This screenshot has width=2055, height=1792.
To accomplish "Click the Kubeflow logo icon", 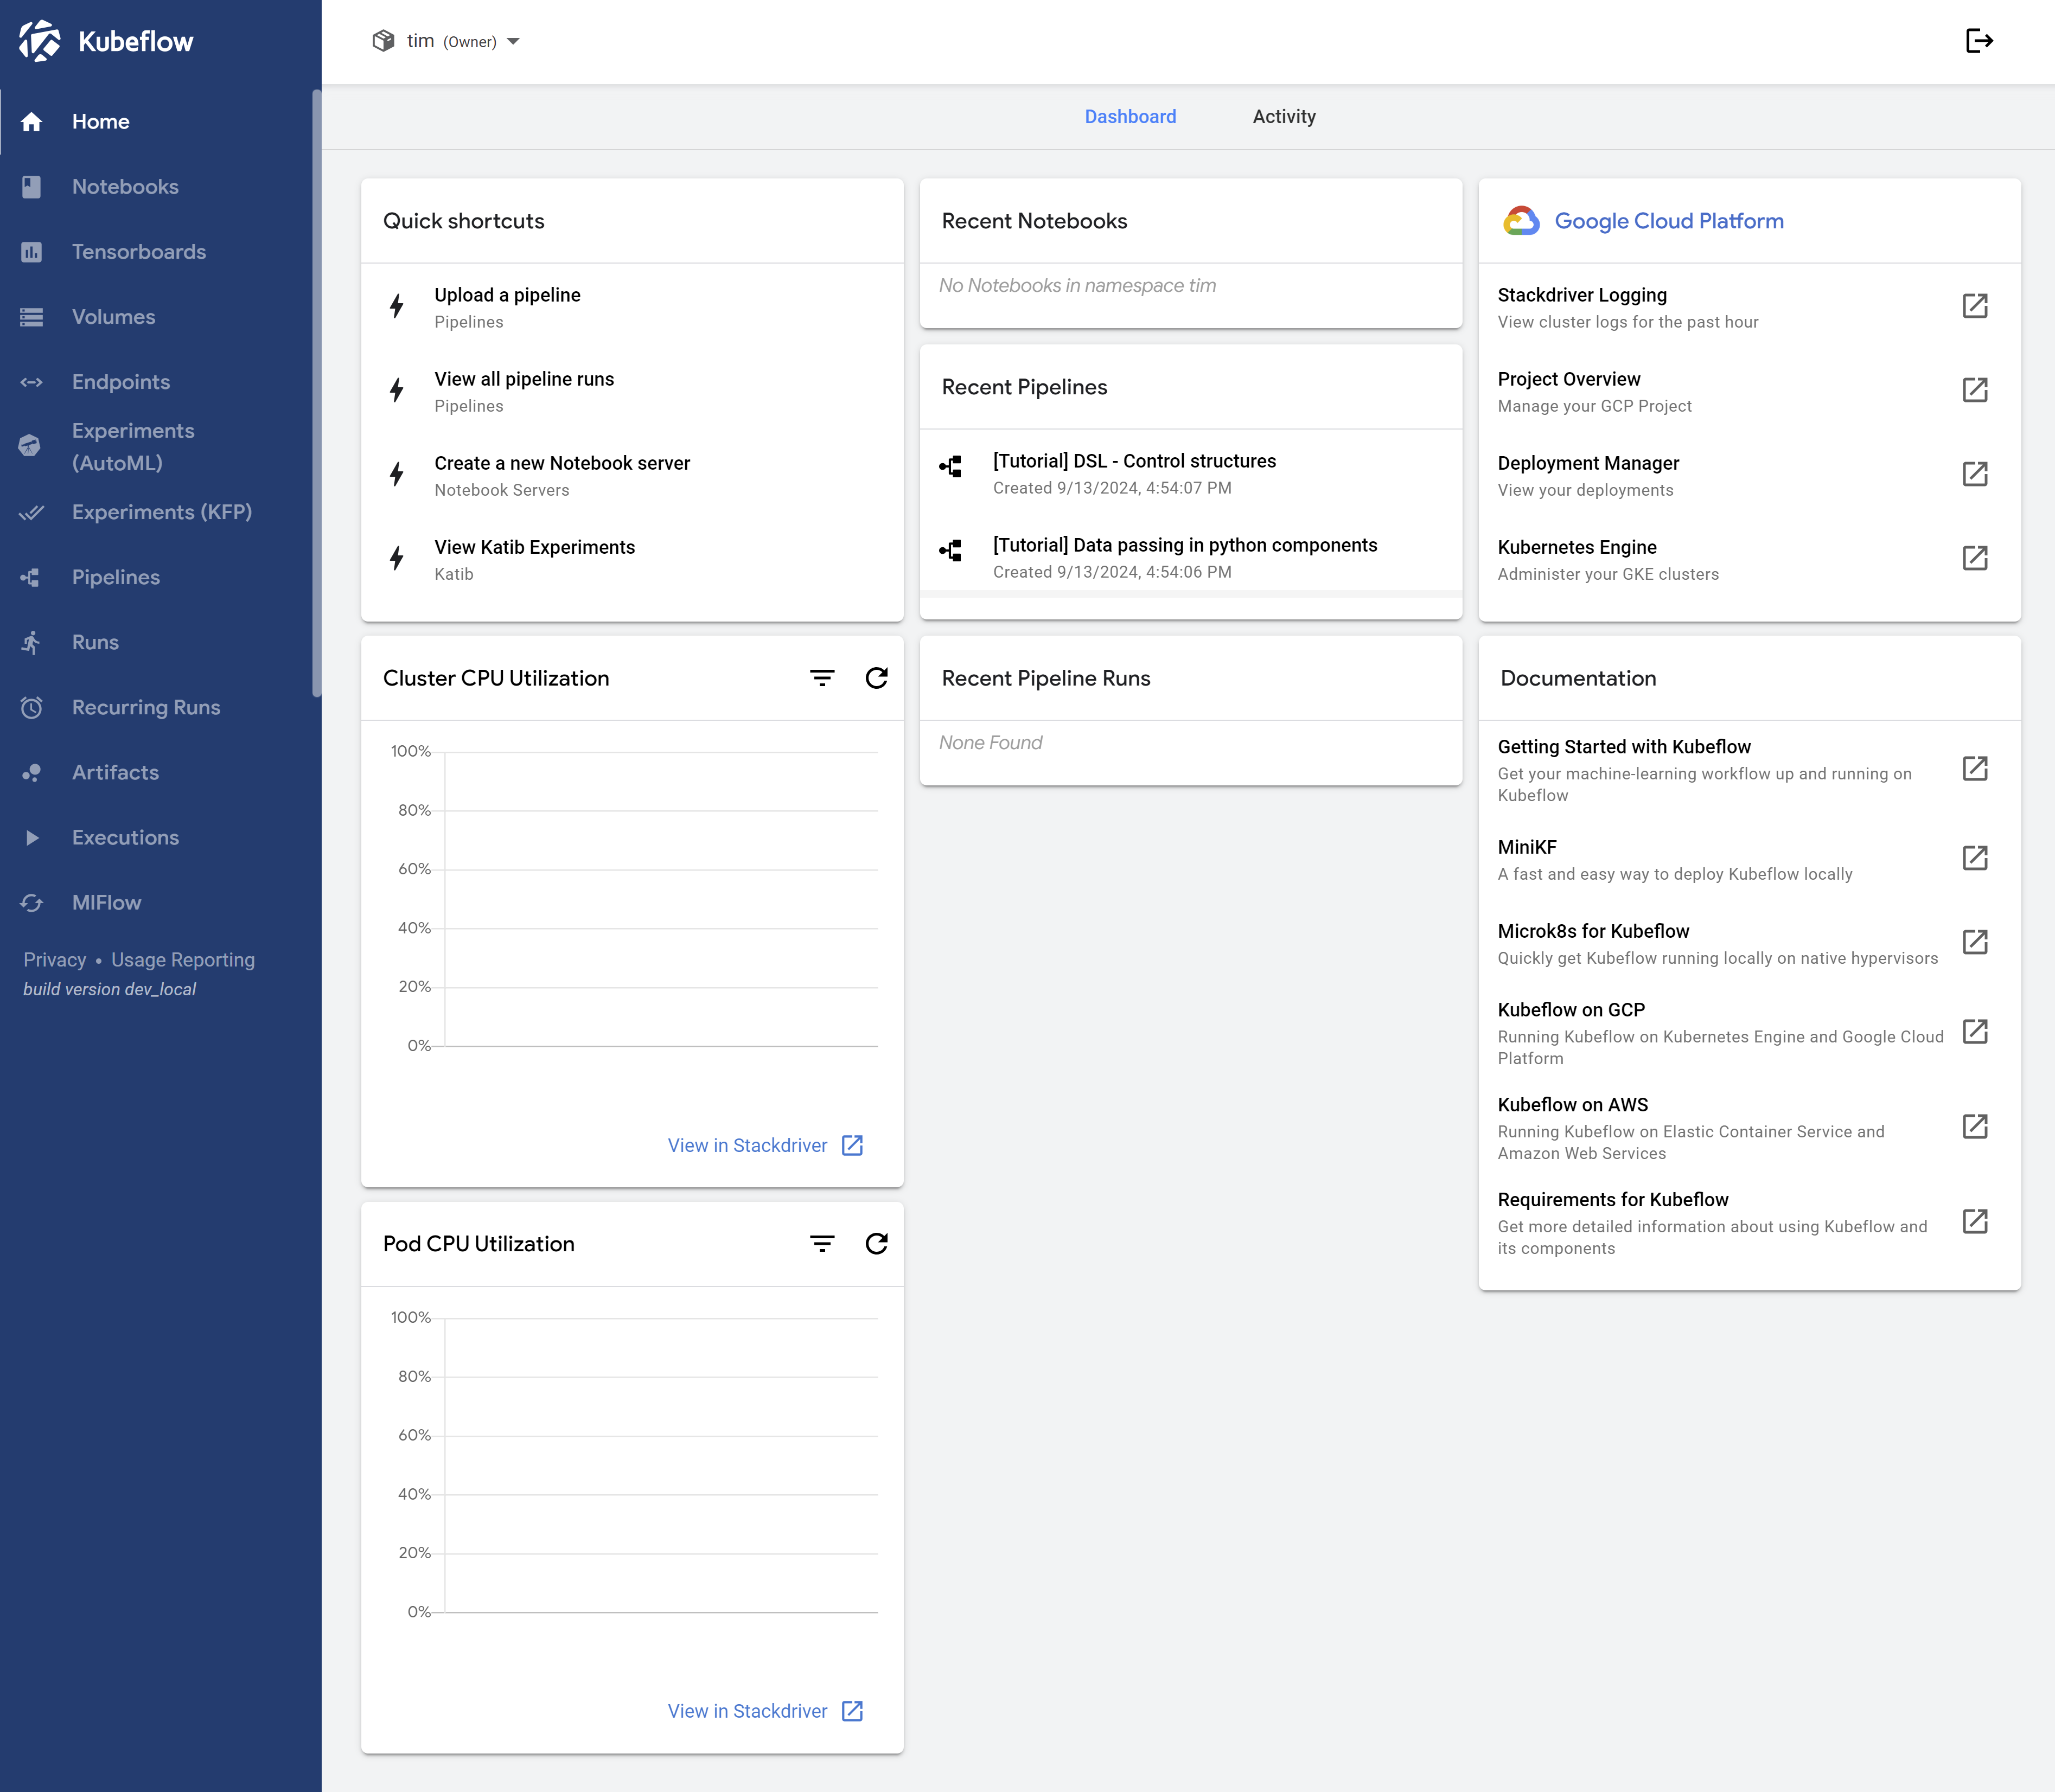I will [40, 41].
